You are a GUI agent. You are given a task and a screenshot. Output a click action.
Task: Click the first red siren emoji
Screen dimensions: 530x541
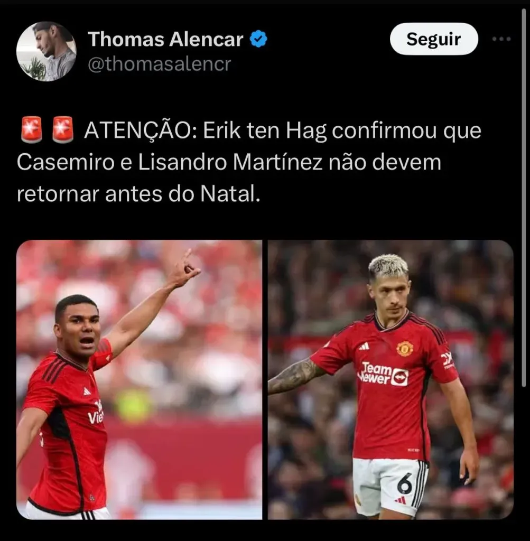pyautogui.click(x=32, y=130)
